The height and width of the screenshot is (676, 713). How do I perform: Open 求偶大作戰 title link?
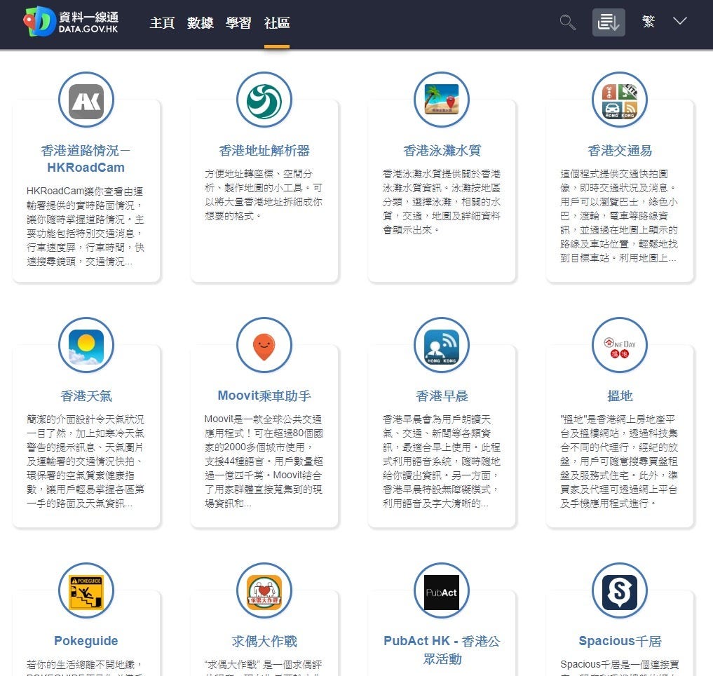(x=264, y=642)
